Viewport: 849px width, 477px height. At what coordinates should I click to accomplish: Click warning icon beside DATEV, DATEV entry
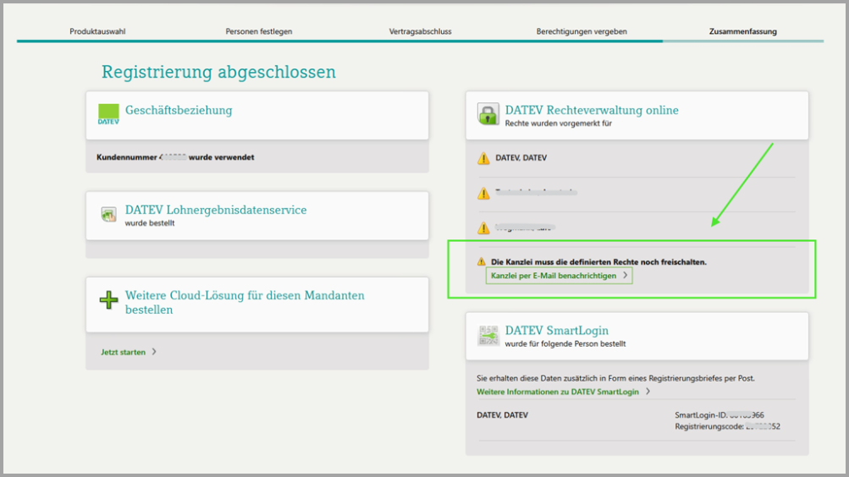(x=483, y=158)
